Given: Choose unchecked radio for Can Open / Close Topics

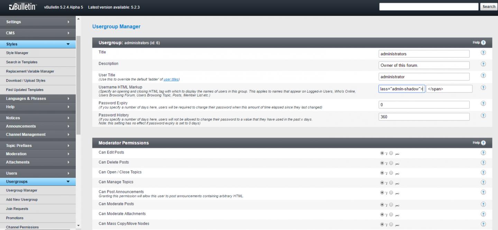Looking at the screenshot, I should (x=391, y=173).
